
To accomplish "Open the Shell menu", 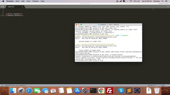I will [18, 1].
